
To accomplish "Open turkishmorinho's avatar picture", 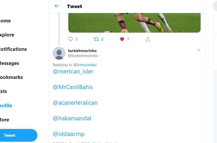I will pyautogui.click(x=59, y=53).
